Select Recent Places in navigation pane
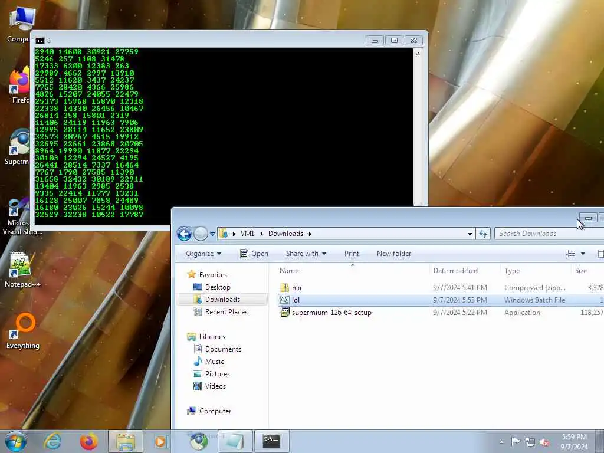Screen dimensions: 604x453 click(226, 312)
